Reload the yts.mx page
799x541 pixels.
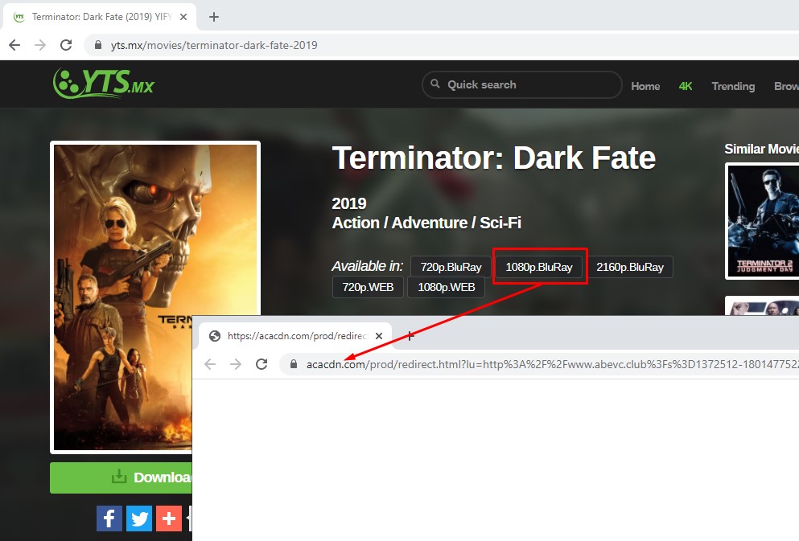[x=66, y=45]
